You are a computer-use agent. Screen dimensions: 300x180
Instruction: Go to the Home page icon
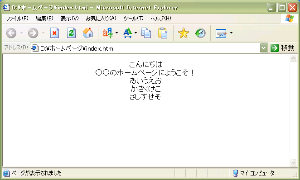click(x=88, y=33)
